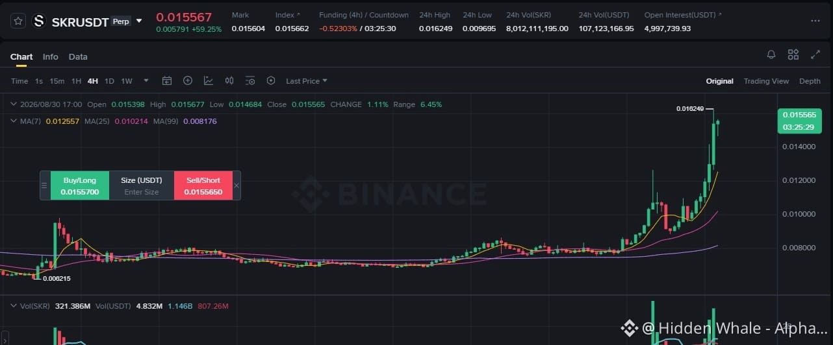Click the SKRUSDT symbol name
This screenshot has height=345, width=833.
click(x=81, y=21)
